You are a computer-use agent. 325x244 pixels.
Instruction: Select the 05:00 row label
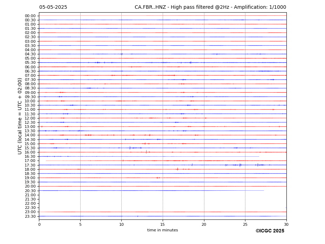point(30,59)
